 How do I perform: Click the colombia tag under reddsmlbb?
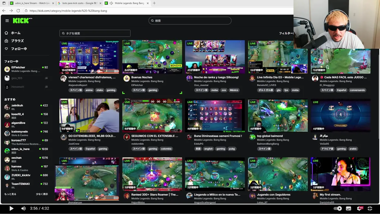click(x=166, y=149)
